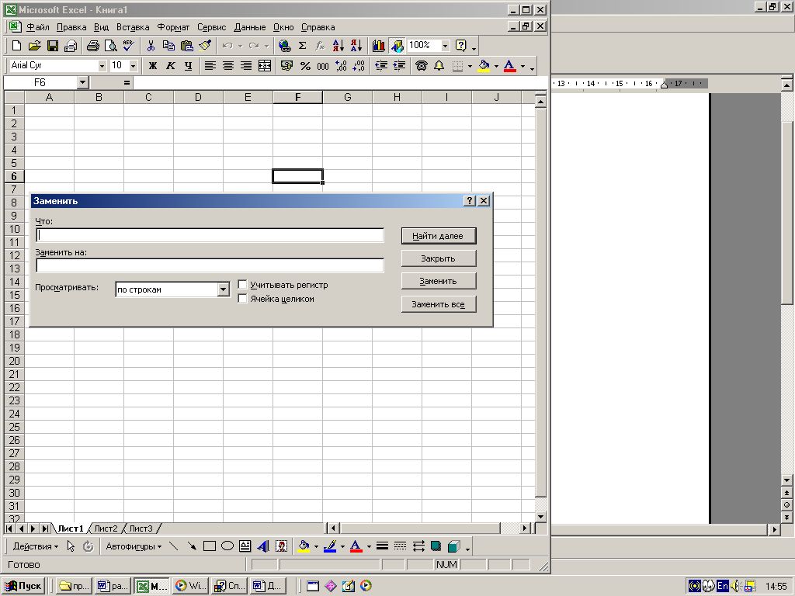The height and width of the screenshot is (596, 795).
Task: Open the Paste Function fx icon
Action: tap(321, 46)
